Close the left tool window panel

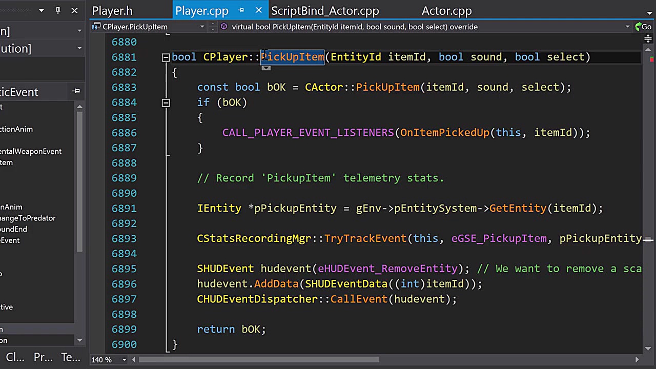click(x=74, y=10)
